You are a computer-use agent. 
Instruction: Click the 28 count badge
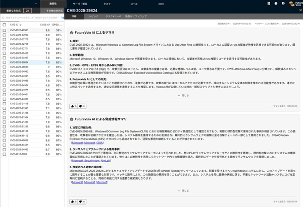(x=27, y=11)
